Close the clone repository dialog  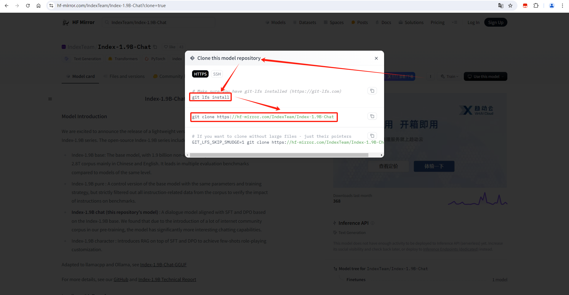(x=376, y=58)
